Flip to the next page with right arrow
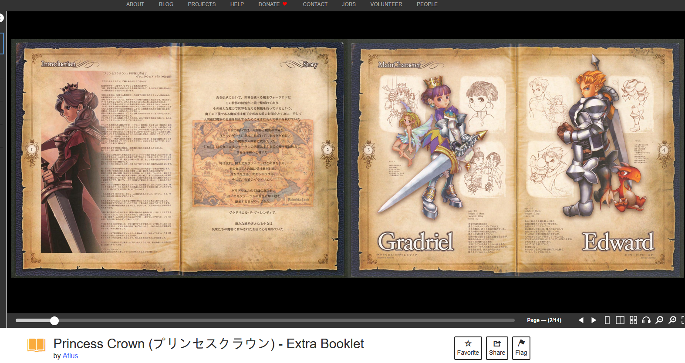This screenshot has height=363, width=685. (594, 320)
